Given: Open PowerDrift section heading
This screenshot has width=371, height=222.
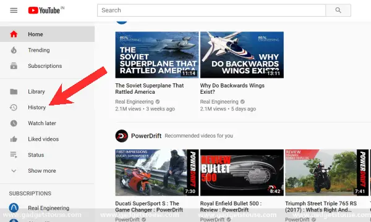Looking at the screenshot, I should click(x=146, y=136).
